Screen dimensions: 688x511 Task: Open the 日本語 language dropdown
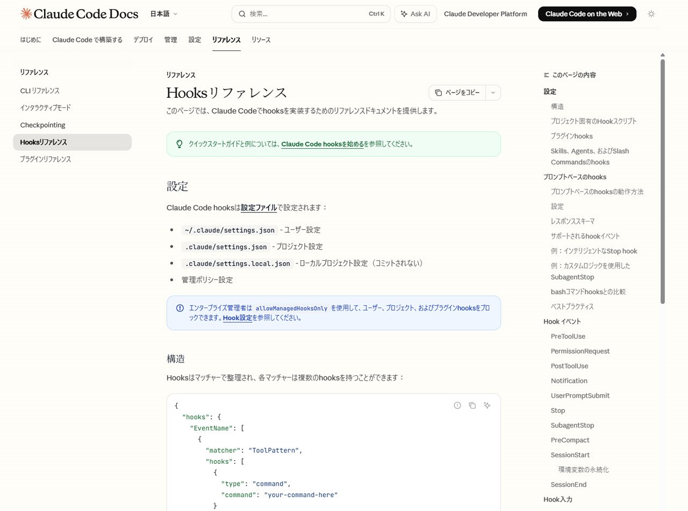pyautogui.click(x=163, y=13)
